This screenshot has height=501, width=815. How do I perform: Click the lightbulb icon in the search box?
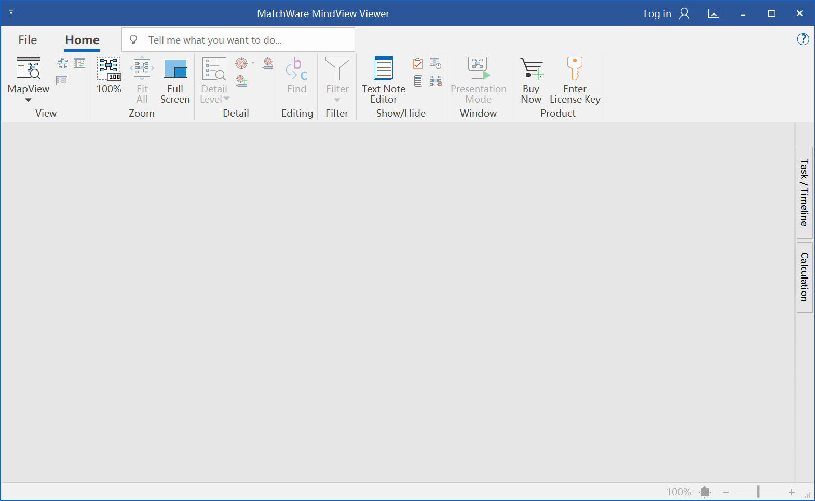coord(133,40)
